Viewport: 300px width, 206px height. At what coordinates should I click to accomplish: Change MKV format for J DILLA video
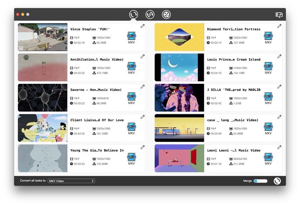pyautogui.click(x=268, y=98)
